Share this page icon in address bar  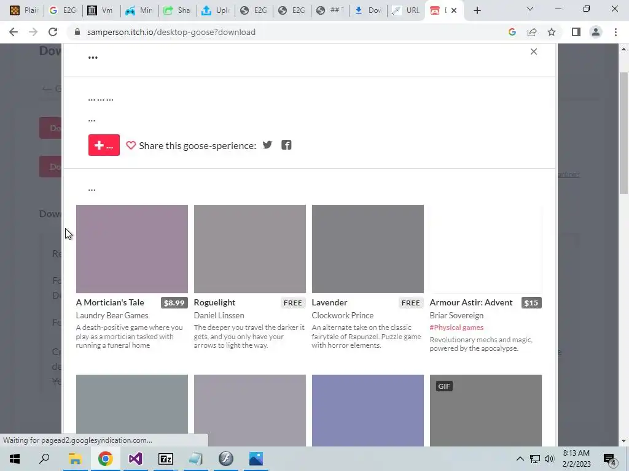(532, 32)
